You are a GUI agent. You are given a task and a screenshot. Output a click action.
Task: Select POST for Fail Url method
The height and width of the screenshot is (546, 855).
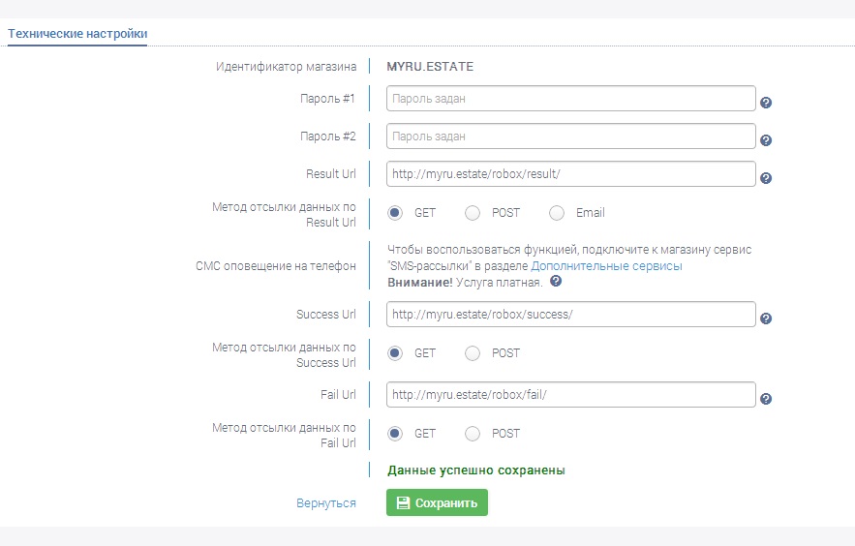[x=473, y=433]
